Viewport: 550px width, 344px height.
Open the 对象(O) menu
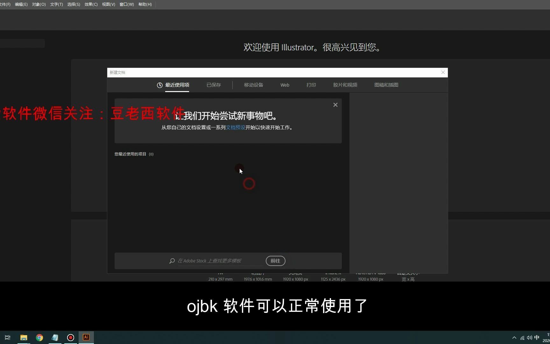(x=39, y=4)
